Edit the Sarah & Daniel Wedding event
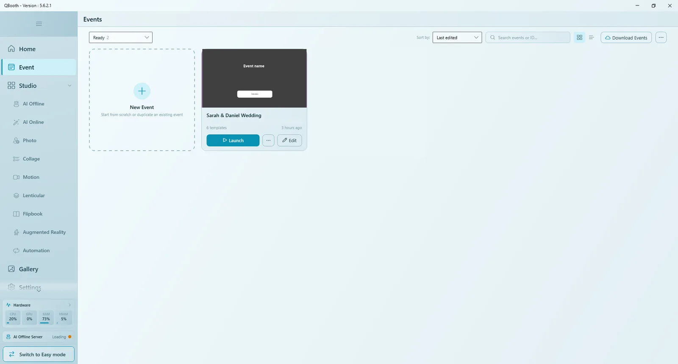Image resolution: width=678 pixels, height=364 pixels. (289, 141)
